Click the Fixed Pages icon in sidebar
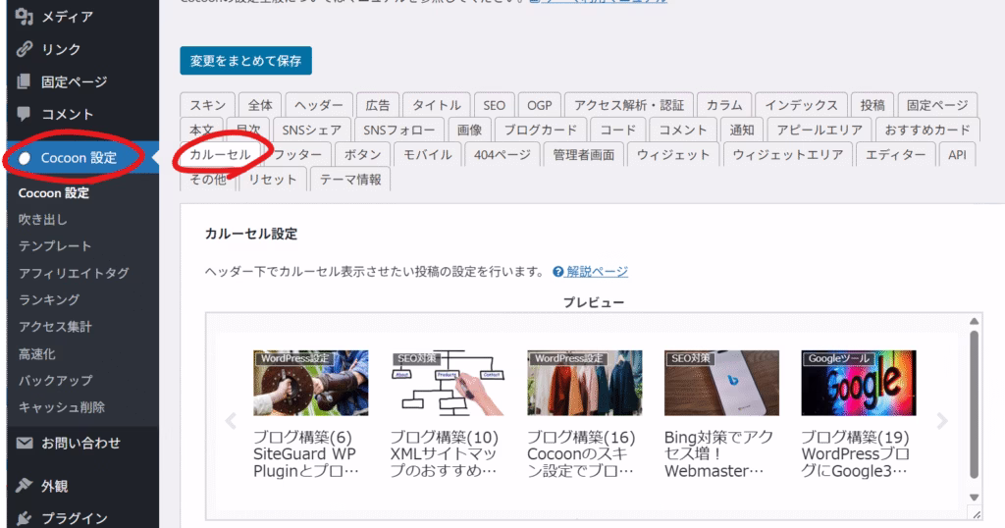 coord(25,81)
